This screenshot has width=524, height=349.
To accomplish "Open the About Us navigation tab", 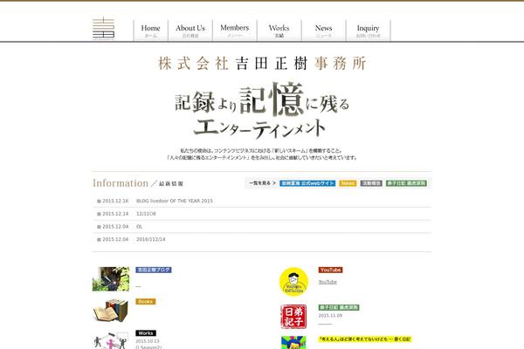I will [190, 31].
